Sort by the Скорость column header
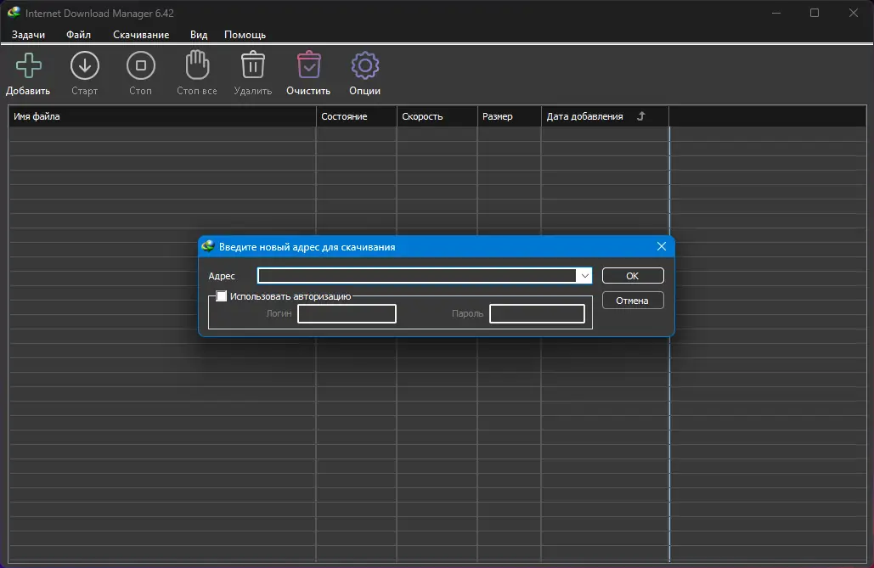 (437, 116)
